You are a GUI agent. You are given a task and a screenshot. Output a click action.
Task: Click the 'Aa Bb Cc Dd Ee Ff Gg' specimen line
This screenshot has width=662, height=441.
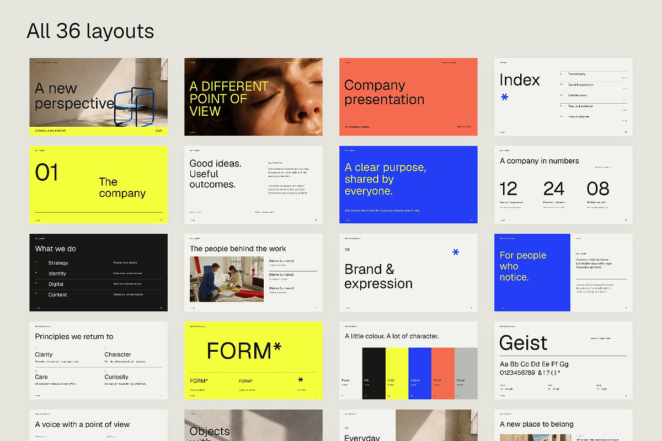point(534,364)
